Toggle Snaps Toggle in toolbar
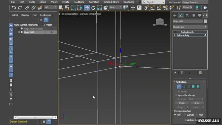 tap(146, 8)
